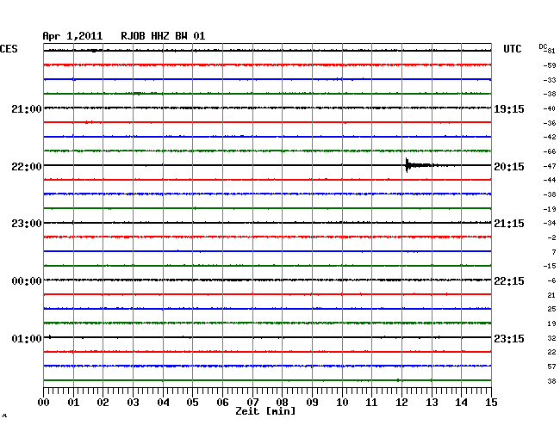Click the DC offset value '-66'
560x425 pixels.
tap(550, 151)
